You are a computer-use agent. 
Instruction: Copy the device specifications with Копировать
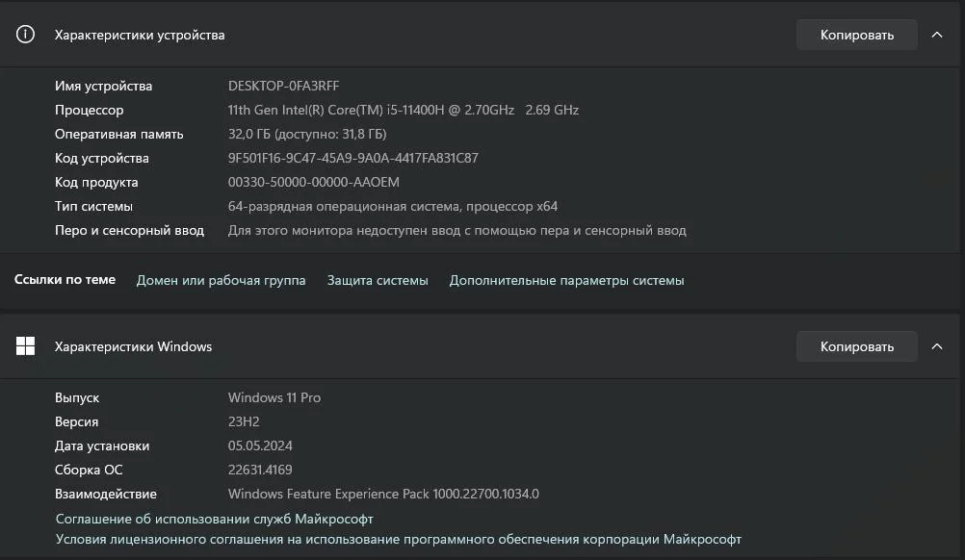coord(856,35)
